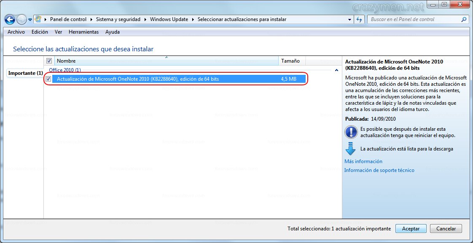Open the Herramientas menu
Viewport: 473px width, 243px height.
click(x=83, y=32)
